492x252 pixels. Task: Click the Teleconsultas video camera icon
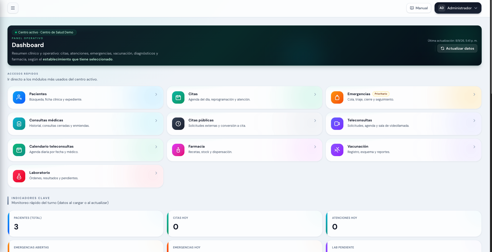(x=337, y=124)
